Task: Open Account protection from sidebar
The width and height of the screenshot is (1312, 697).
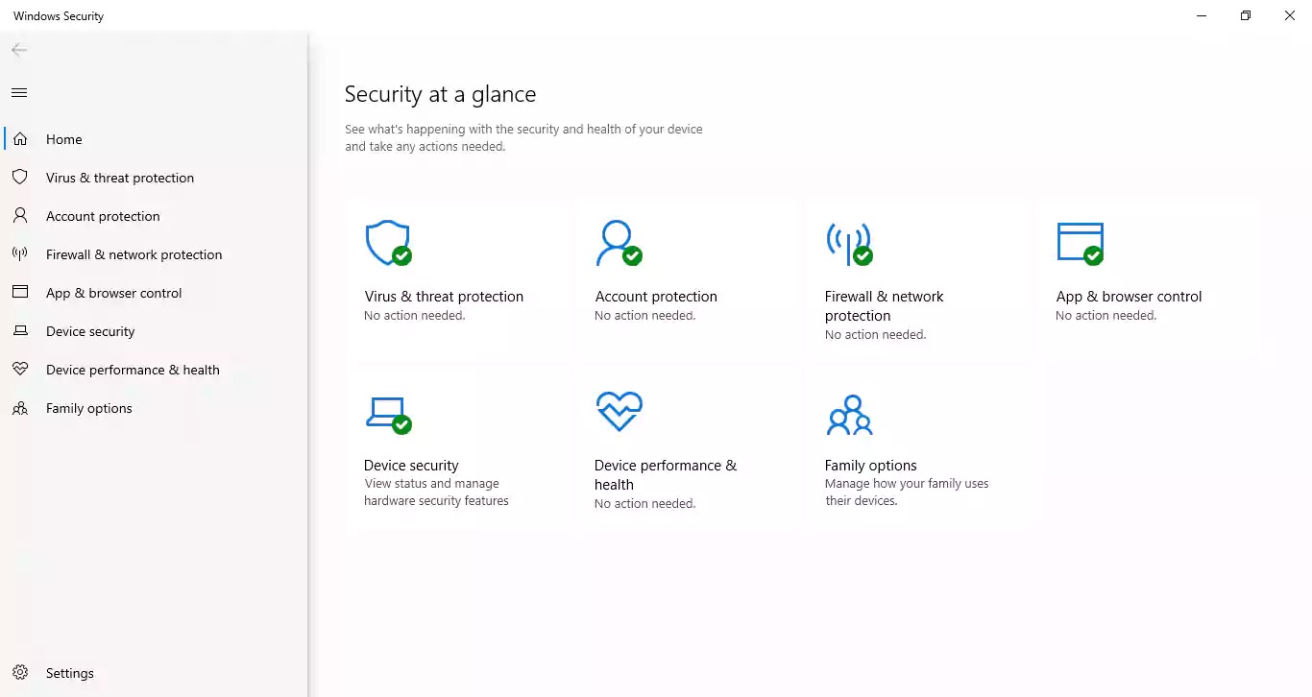Action: click(154, 216)
